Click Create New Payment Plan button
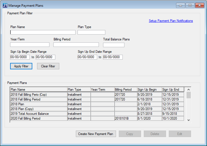Viewport: 207px width, 146px height. tap(95, 134)
